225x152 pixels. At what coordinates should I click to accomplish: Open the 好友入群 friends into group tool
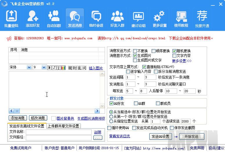(117, 18)
